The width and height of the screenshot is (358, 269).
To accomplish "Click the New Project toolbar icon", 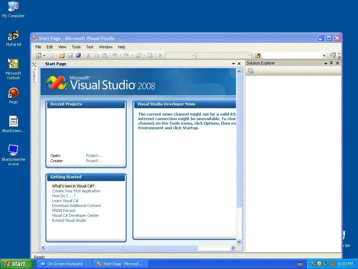I will (x=38, y=55).
